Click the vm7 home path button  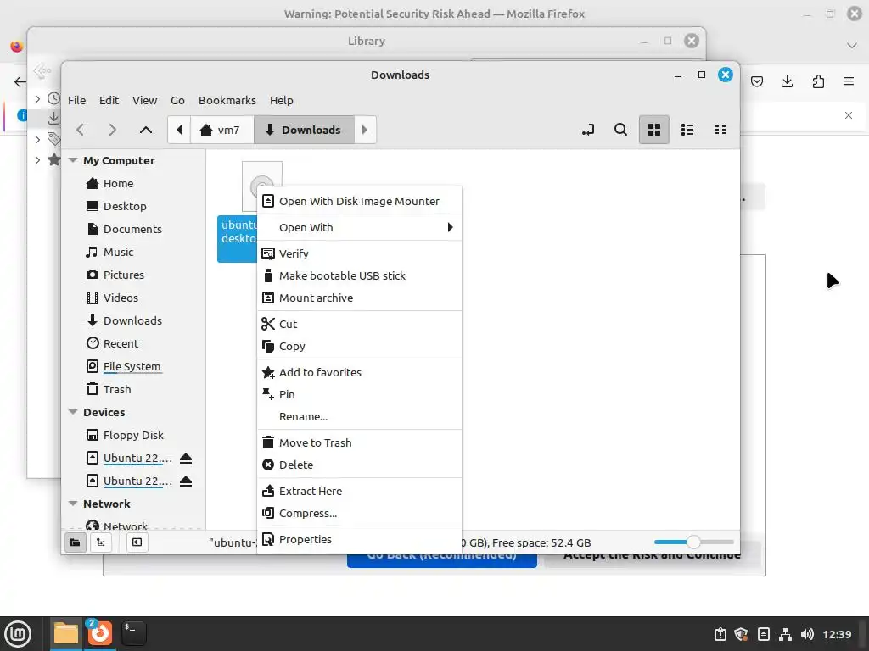(x=221, y=130)
